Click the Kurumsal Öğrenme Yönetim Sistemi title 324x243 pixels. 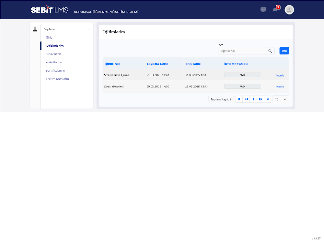pyautogui.click(x=106, y=12)
